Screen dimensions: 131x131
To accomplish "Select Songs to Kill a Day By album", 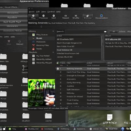I will 118,43.
